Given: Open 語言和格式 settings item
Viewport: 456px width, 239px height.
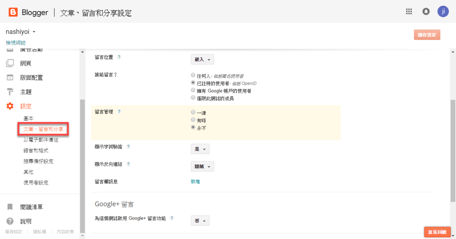Looking at the screenshot, I should [36, 151].
